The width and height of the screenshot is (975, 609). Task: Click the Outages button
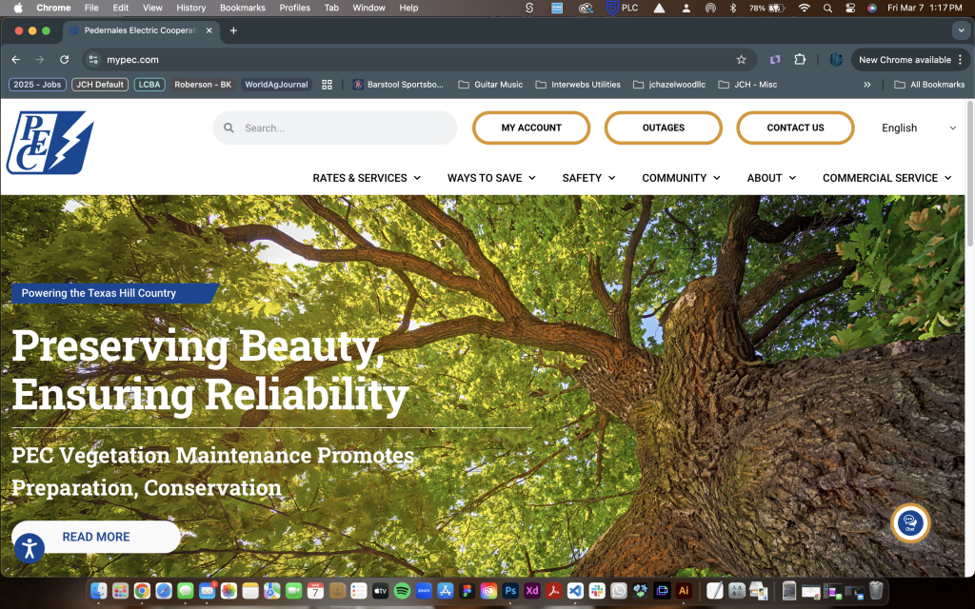coord(663,128)
